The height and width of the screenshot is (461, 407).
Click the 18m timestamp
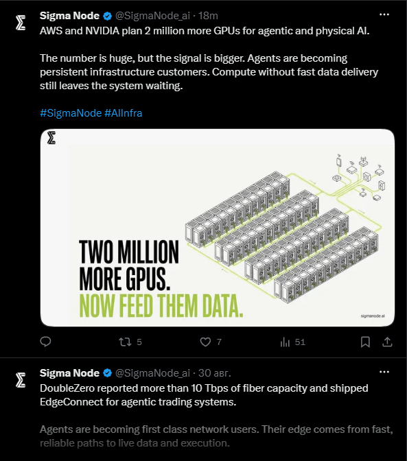coord(208,16)
